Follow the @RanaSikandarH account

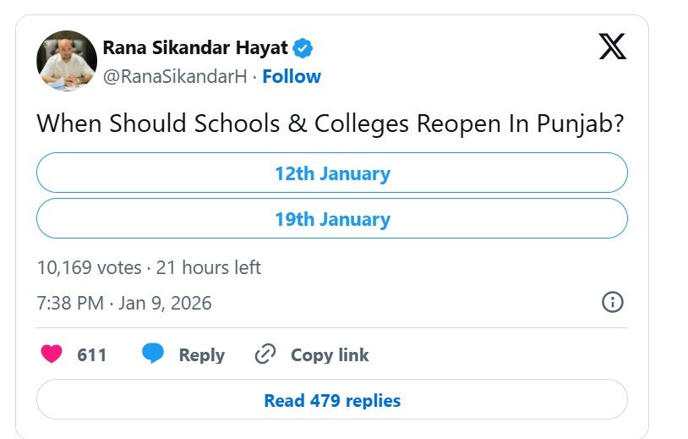click(x=292, y=76)
